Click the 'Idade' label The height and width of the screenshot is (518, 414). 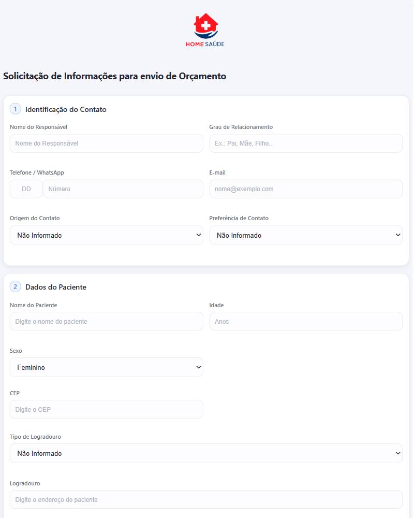coord(217,305)
